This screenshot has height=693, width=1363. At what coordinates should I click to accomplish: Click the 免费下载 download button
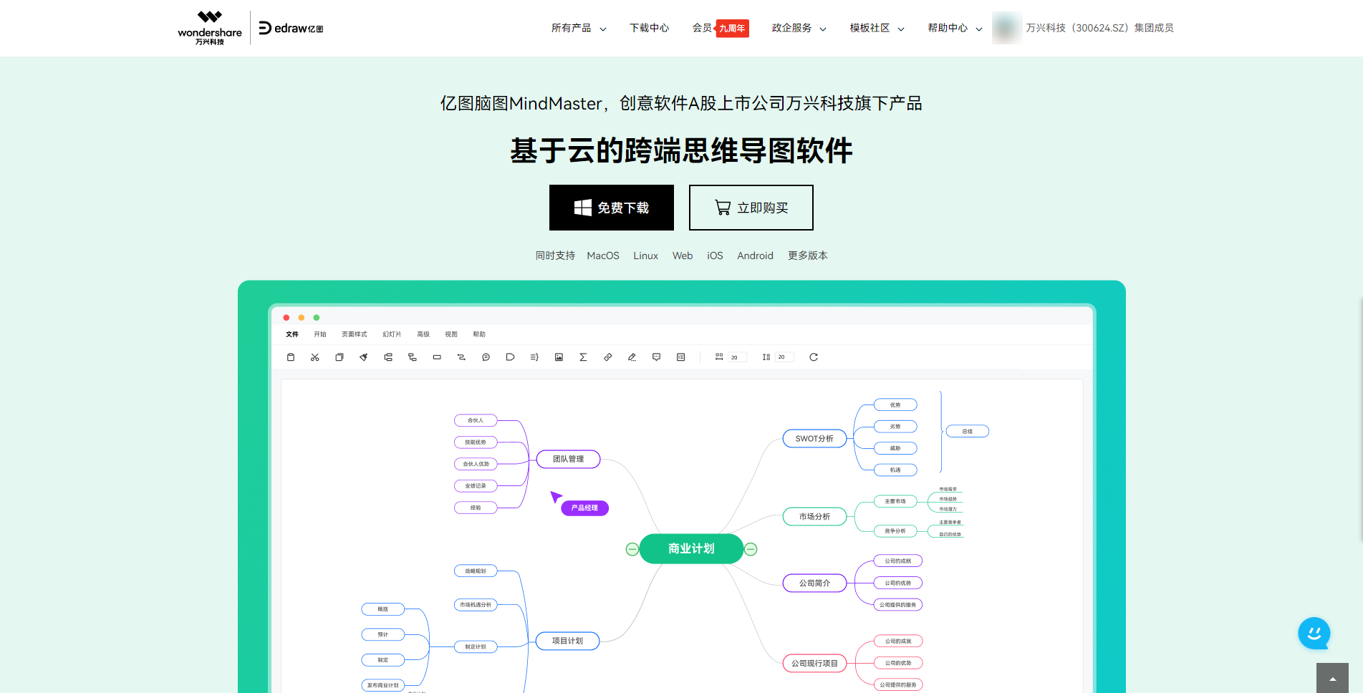[611, 208]
